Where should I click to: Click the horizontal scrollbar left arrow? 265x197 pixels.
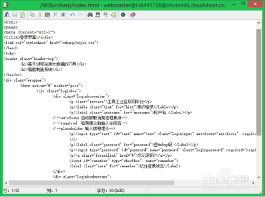(x=6, y=183)
